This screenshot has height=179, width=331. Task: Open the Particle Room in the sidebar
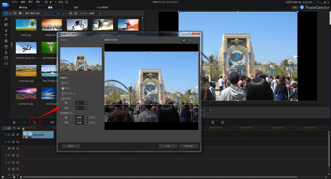[x=6, y=30]
